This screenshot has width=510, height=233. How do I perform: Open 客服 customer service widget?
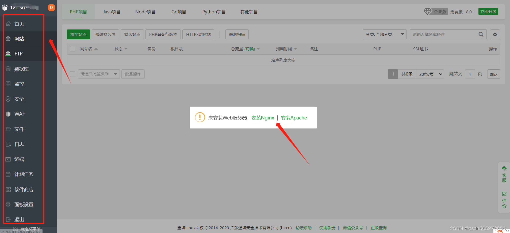tap(504, 174)
